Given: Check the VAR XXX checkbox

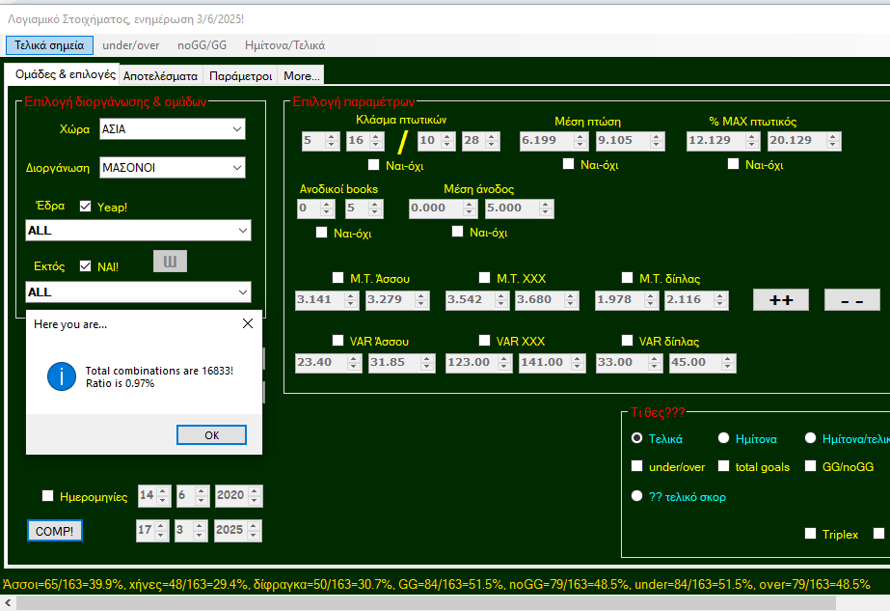Looking at the screenshot, I should [485, 341].
